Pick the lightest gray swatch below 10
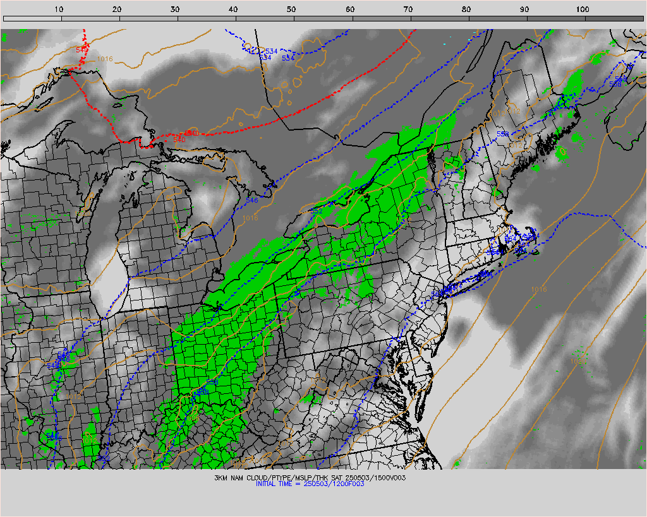The height and width of the screenshot is (517, 647). coord(32,18)
